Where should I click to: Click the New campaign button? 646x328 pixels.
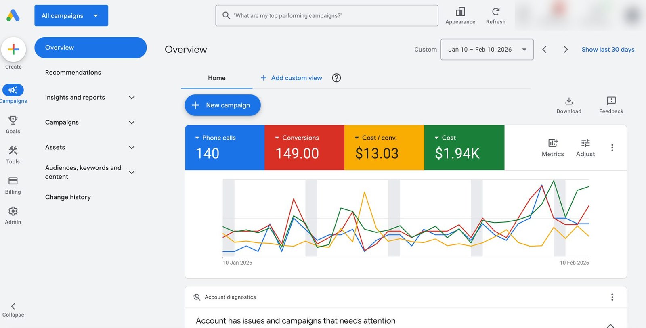(x=222, y=105)
